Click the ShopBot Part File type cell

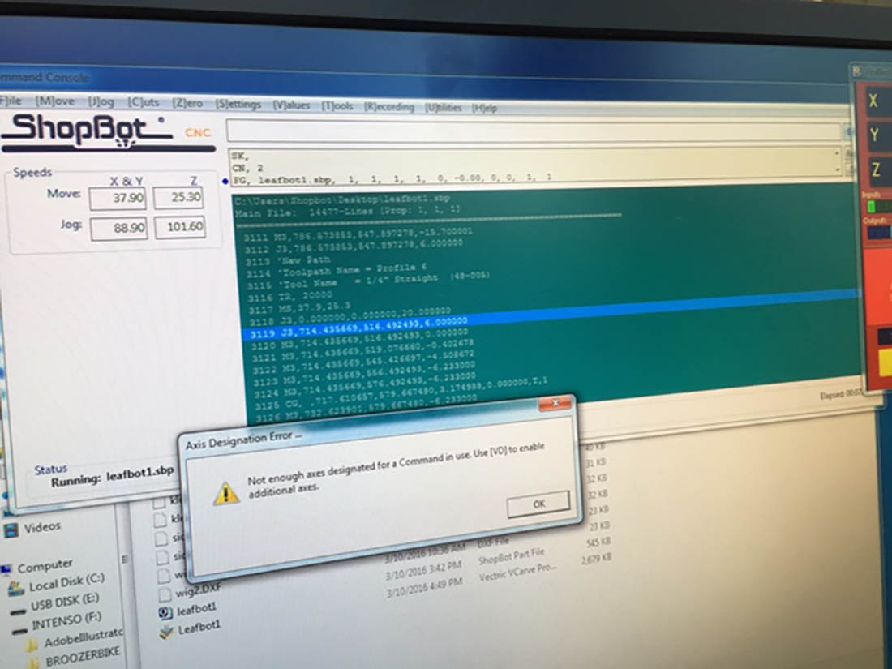tap(511, 555)
